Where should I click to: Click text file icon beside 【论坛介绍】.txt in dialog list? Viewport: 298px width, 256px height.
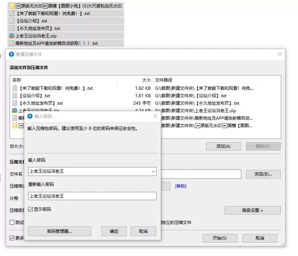pyautogui.click(x=15, y=96)
